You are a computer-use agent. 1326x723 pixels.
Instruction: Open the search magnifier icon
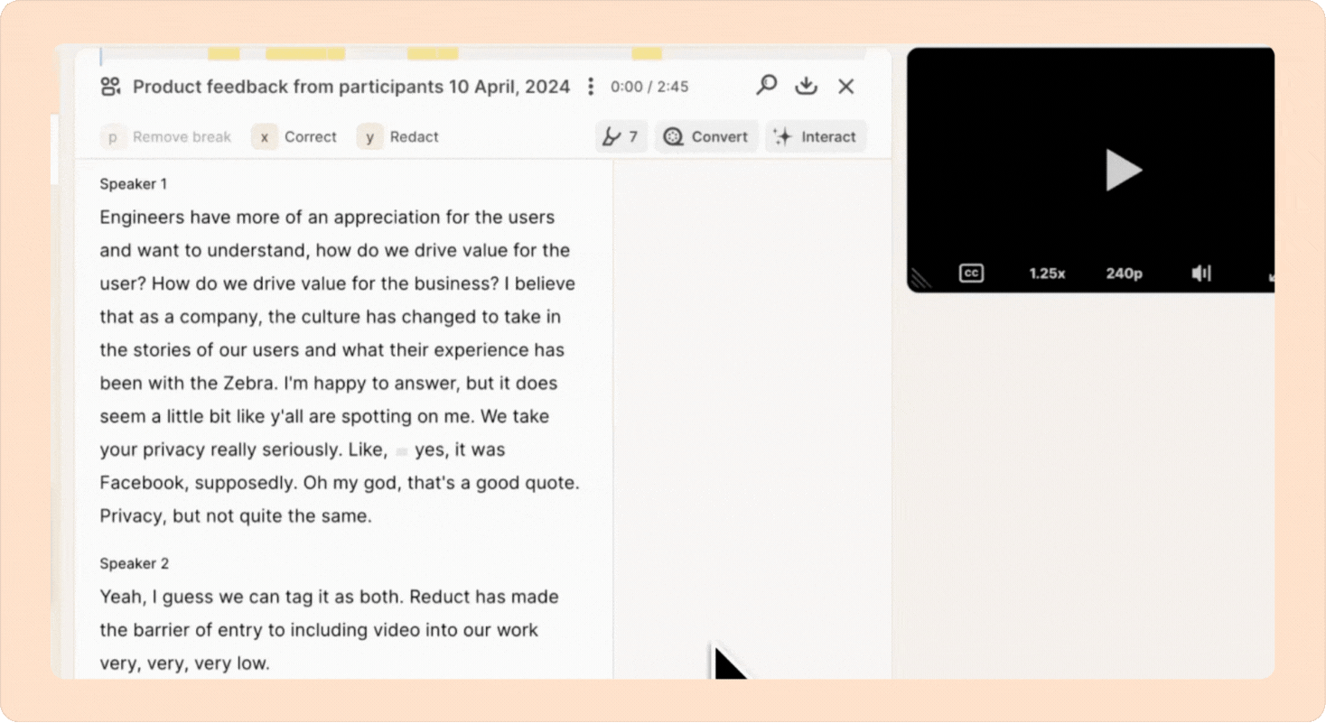click(x=766, y=86)
